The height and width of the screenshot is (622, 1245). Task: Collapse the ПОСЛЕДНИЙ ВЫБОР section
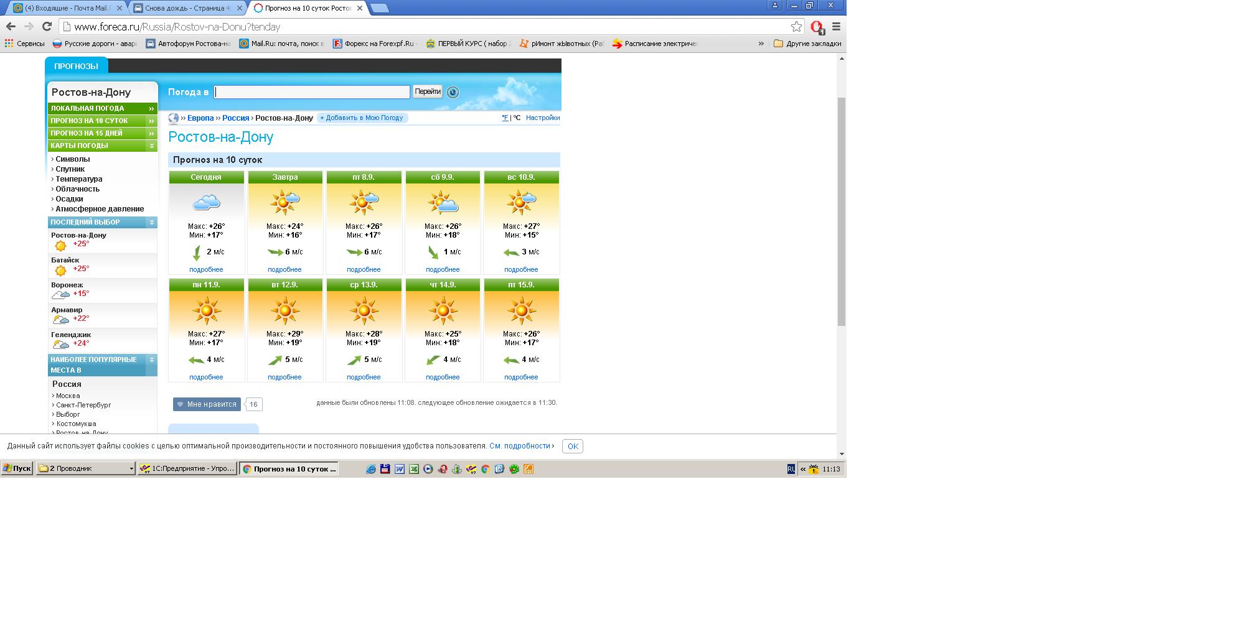[151, 222]
